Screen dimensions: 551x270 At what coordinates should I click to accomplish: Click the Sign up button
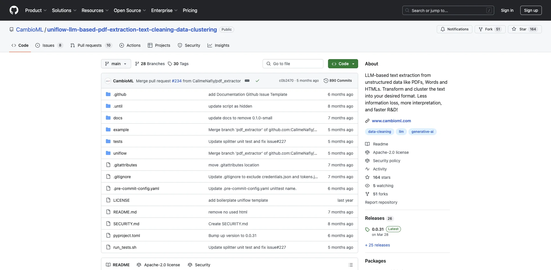point(531,10)
